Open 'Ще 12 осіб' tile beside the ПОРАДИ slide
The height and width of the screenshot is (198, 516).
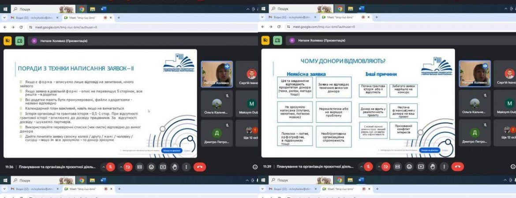247,132
